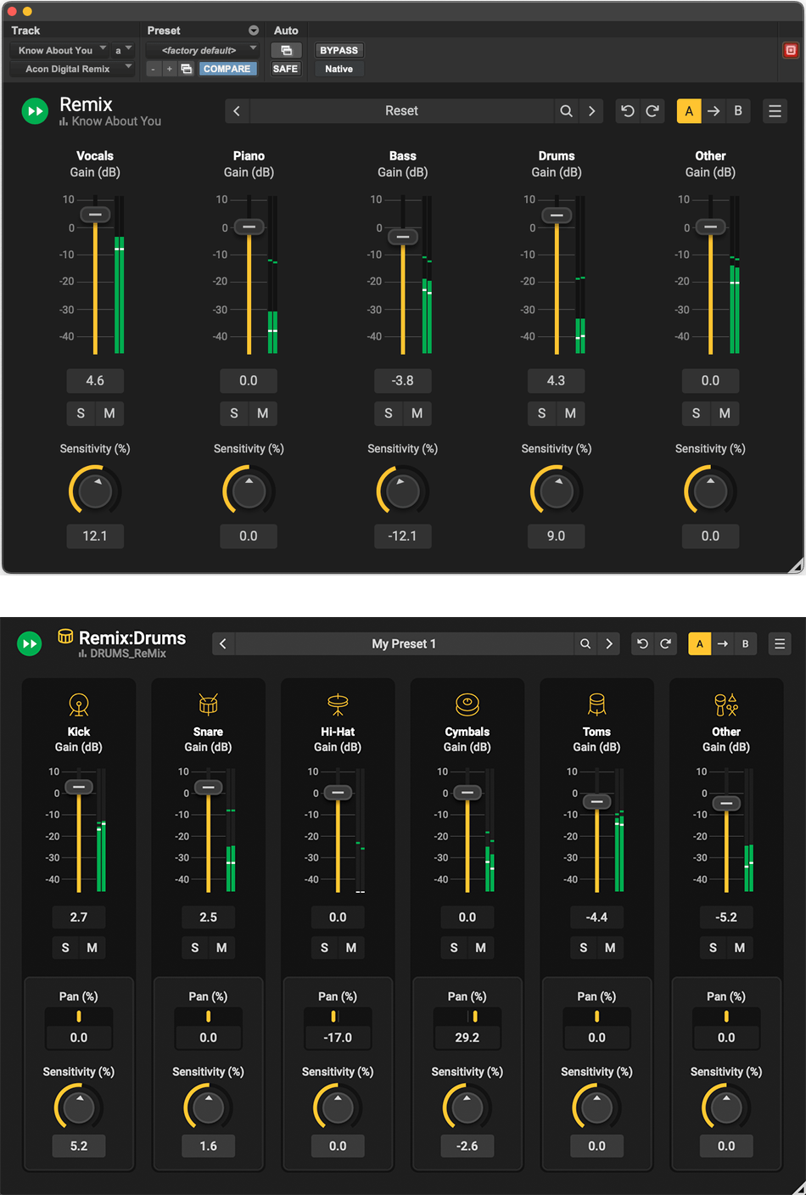Enable BYPASS for the plugin
The image size is (806, 1195).
pyautogui.click(x=339, y=50)
